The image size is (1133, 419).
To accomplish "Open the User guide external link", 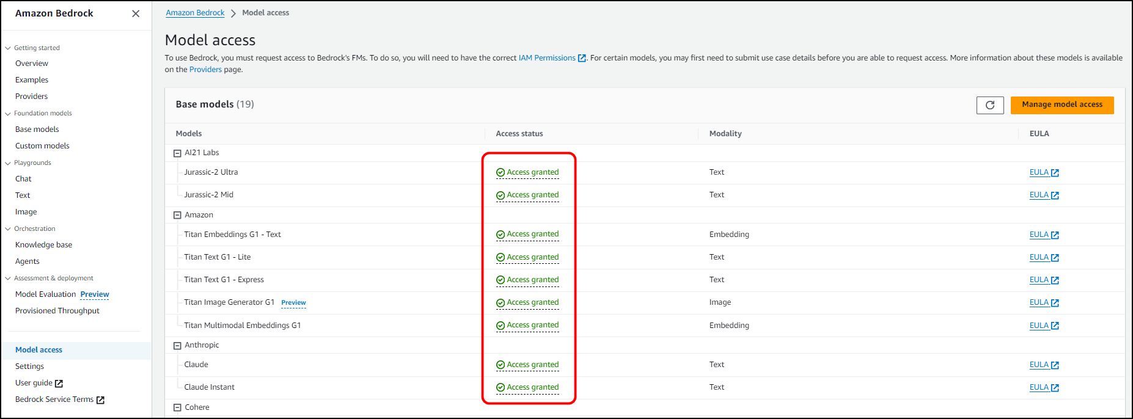I will 39,383.
